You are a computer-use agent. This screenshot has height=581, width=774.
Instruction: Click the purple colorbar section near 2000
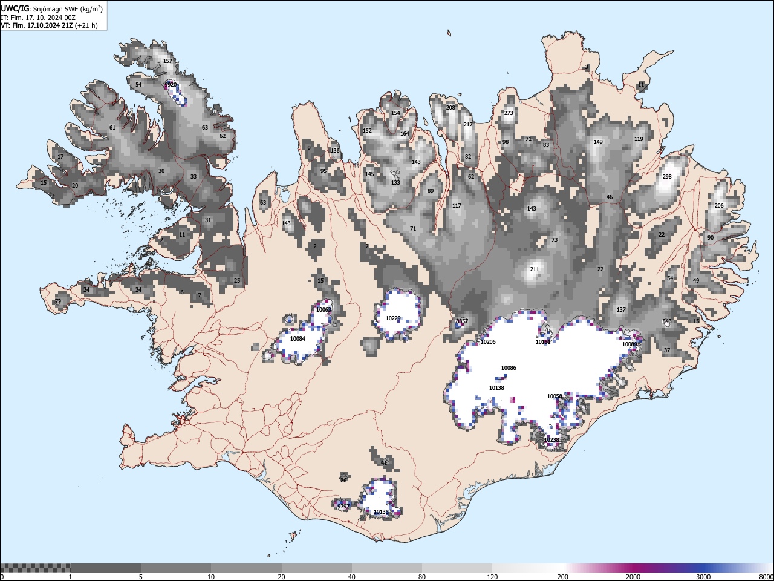tap(633, 568)
